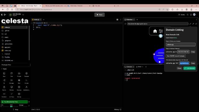Open README.md in file tree

(x=14, y=60)
